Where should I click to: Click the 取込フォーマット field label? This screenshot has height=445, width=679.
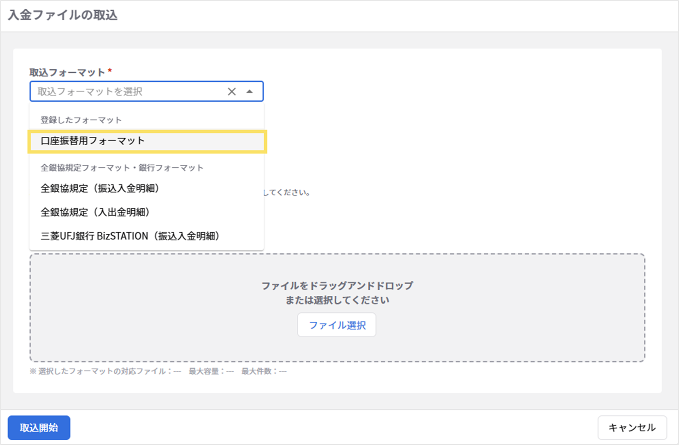tap(67, 72)
